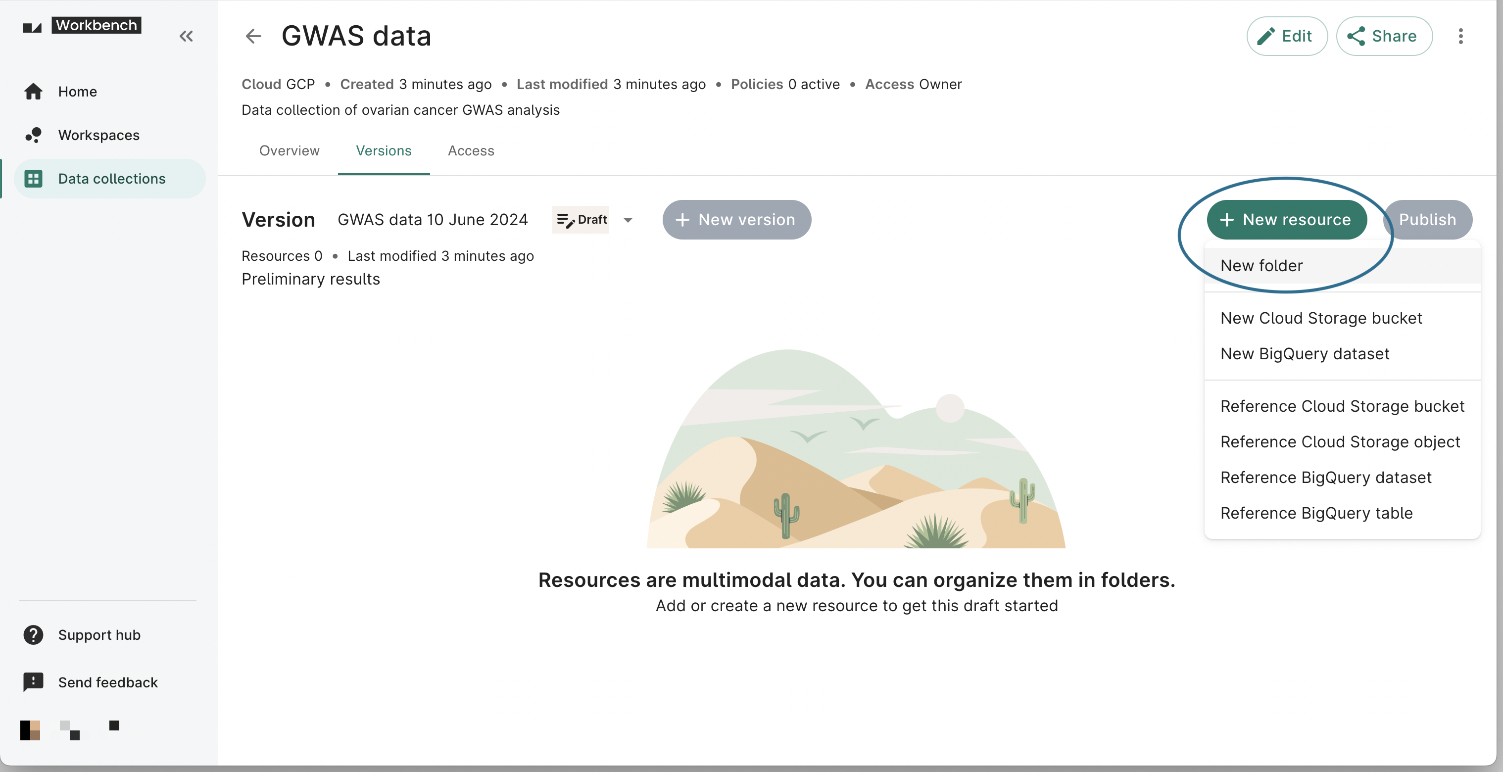Open New BigQuery dataset option

[1305, 353]
